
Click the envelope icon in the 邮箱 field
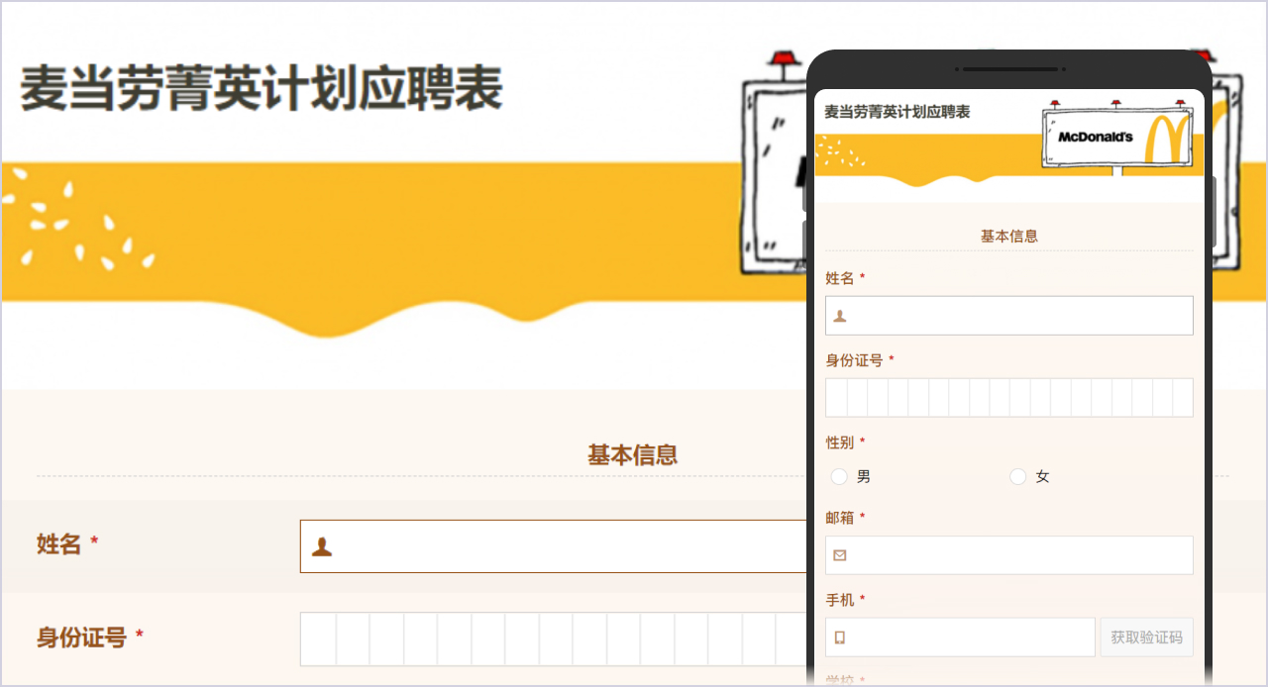[839, 555]
